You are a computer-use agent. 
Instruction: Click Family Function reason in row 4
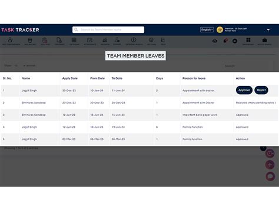point(192,127)
